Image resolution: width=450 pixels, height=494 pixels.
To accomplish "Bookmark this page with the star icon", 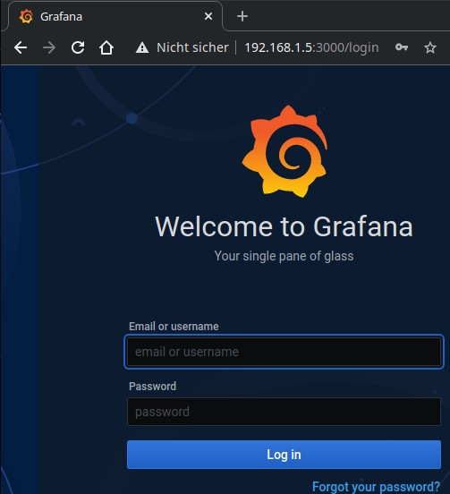I will 429,48.
